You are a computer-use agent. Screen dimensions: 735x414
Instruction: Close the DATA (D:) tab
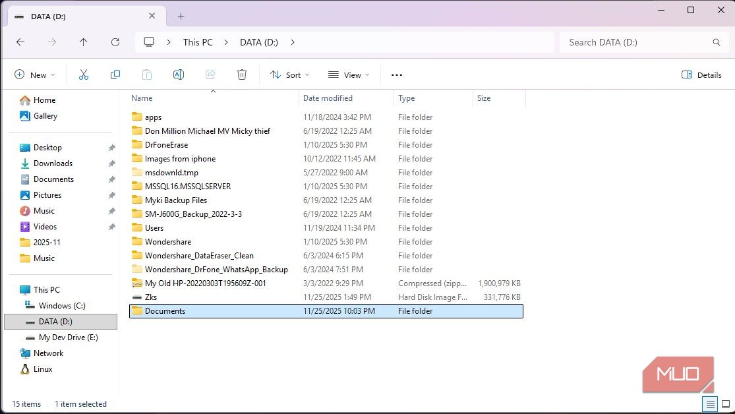click(152, 16)
